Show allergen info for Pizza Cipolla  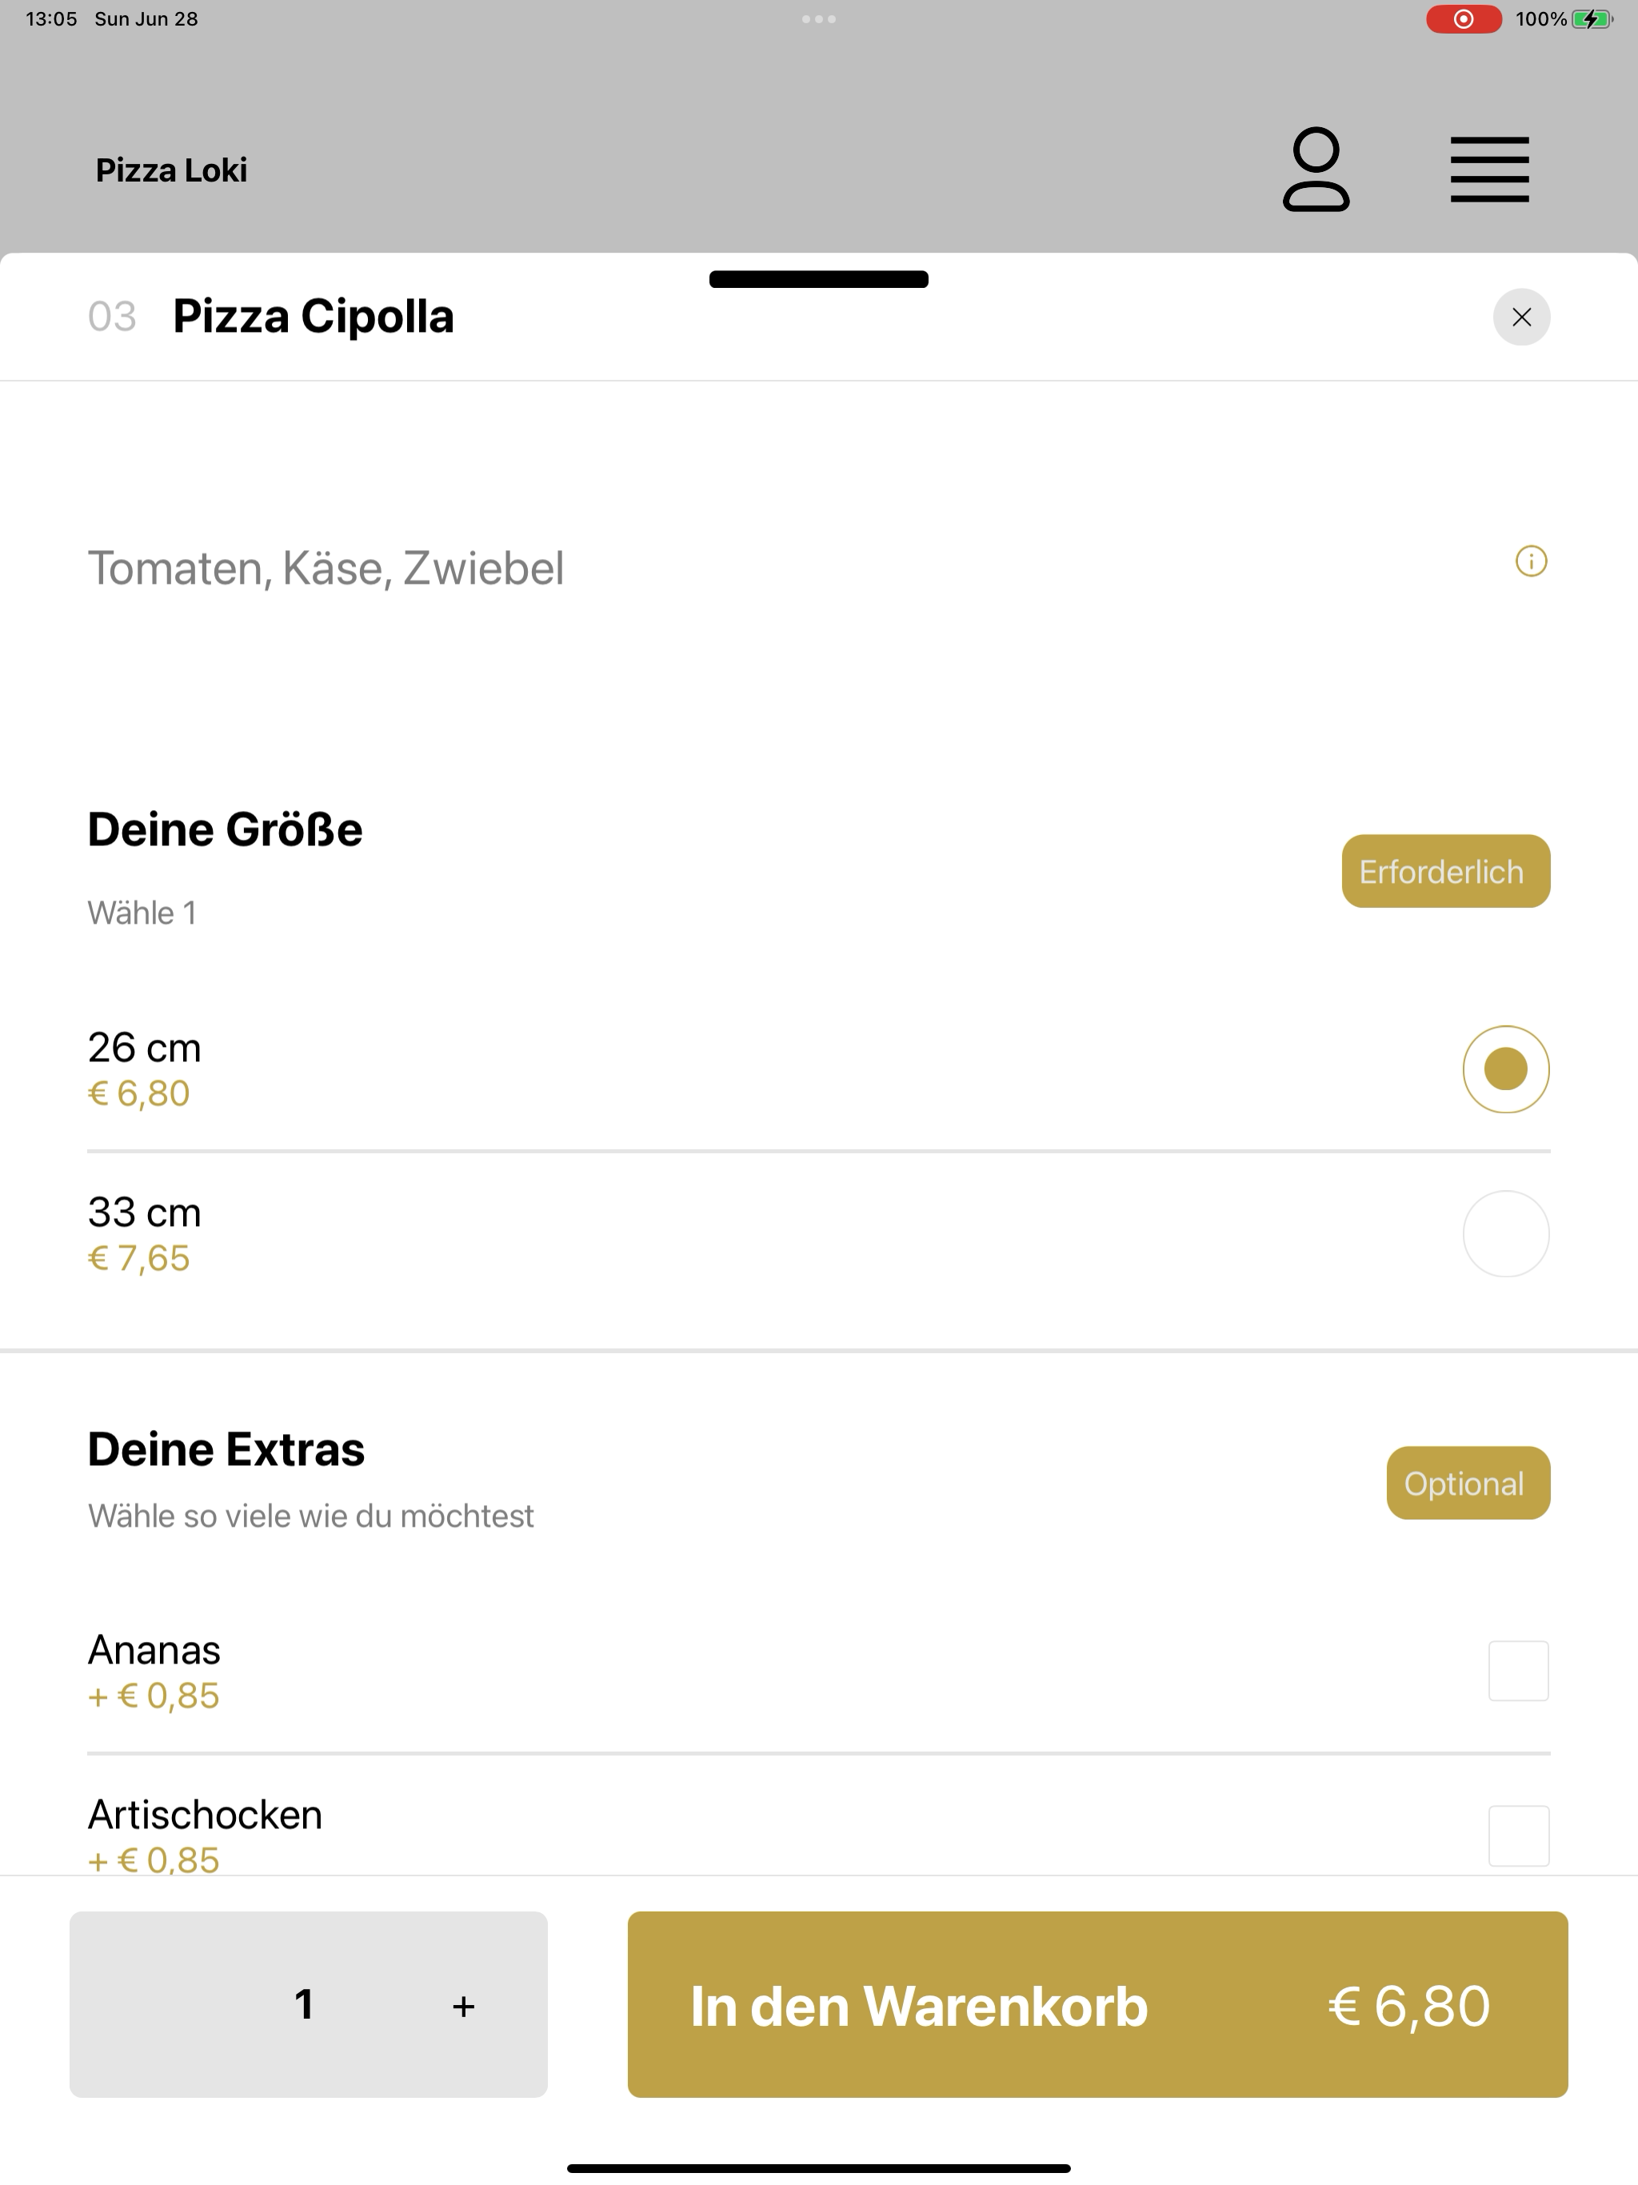(x=1532, y=561)
